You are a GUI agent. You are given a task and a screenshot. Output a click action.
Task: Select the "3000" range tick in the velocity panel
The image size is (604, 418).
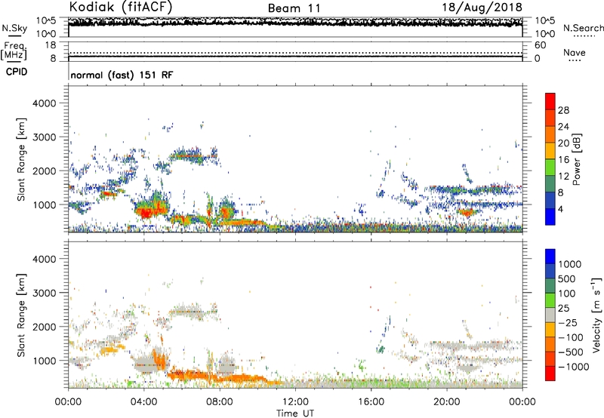pyautogui.click(x=45, y=293)
